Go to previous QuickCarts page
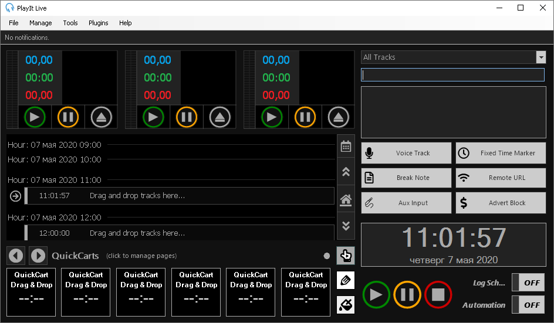 click(x=16, y=256)
